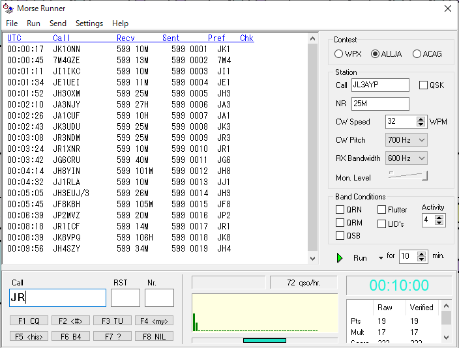Click the F8 NIL button

155,336
